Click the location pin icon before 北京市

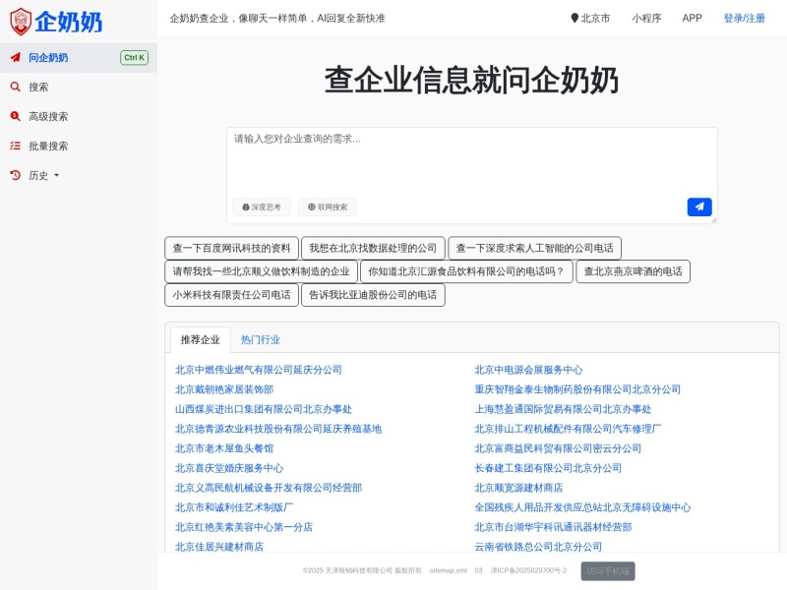(575, 18)
